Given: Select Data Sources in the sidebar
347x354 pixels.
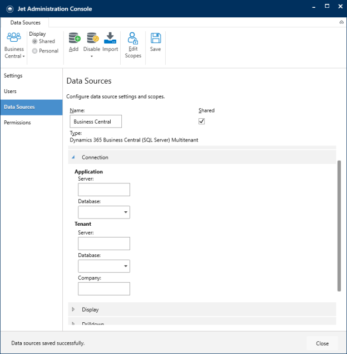Looking at the screenshot, I should (31, 107).
